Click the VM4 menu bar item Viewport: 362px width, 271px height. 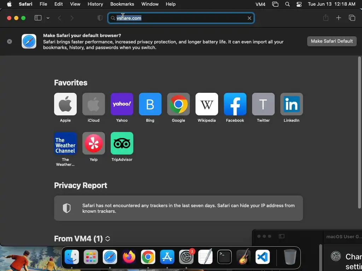pos(261,4)
